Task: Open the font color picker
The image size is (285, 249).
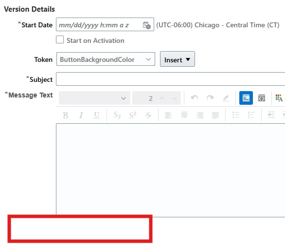Action: click(x=279, y=98)
